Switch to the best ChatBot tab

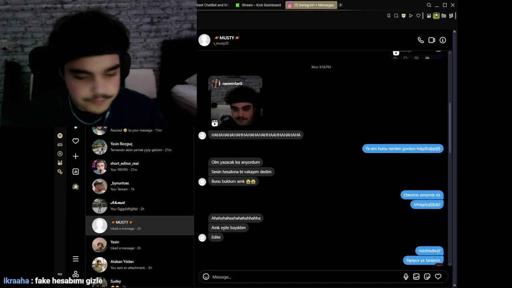pos(214,5)
